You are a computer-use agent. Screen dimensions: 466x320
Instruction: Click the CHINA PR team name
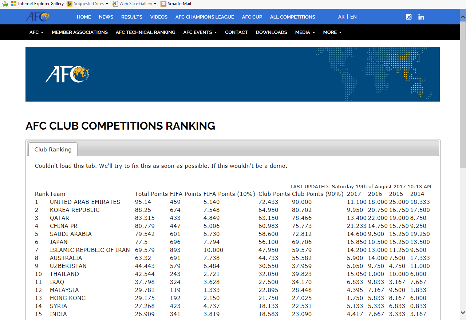64,226
